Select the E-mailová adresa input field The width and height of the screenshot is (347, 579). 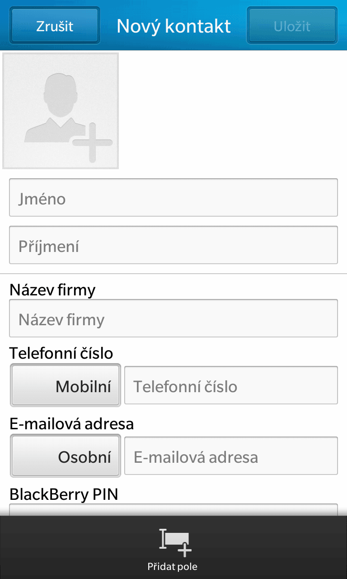pyautogui.click(x=231, y=456)
